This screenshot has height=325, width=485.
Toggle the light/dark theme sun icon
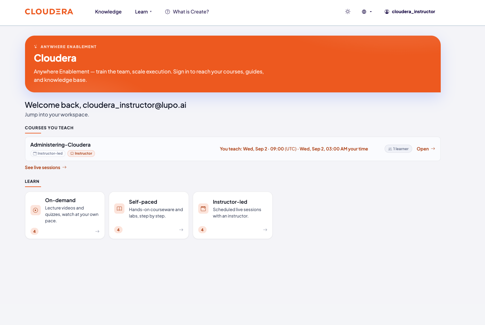348,12
